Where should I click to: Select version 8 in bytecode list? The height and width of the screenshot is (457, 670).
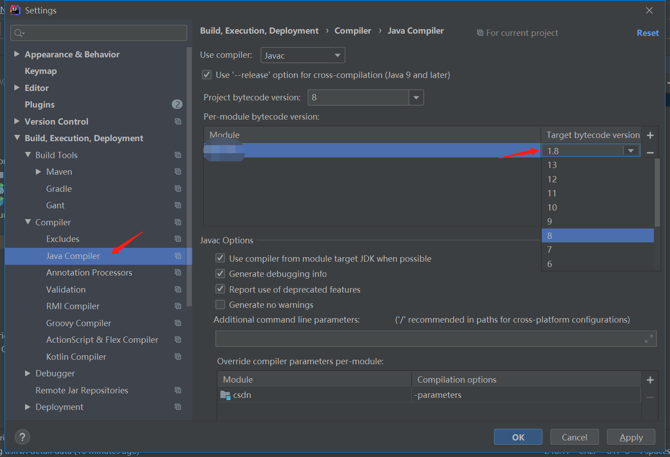pyautogui.click(x=598, y=236)
